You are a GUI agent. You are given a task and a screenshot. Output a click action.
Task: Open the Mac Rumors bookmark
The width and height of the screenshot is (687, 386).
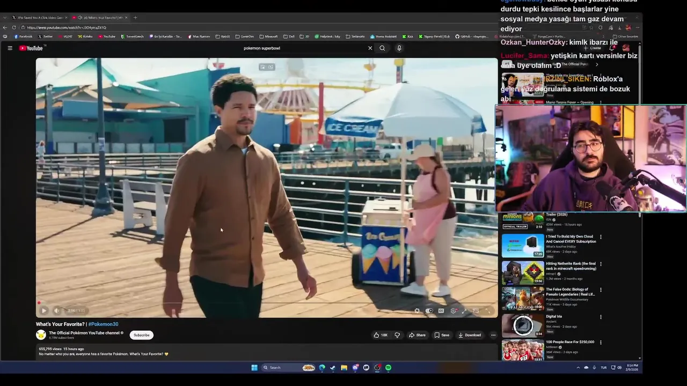(199, 36)
